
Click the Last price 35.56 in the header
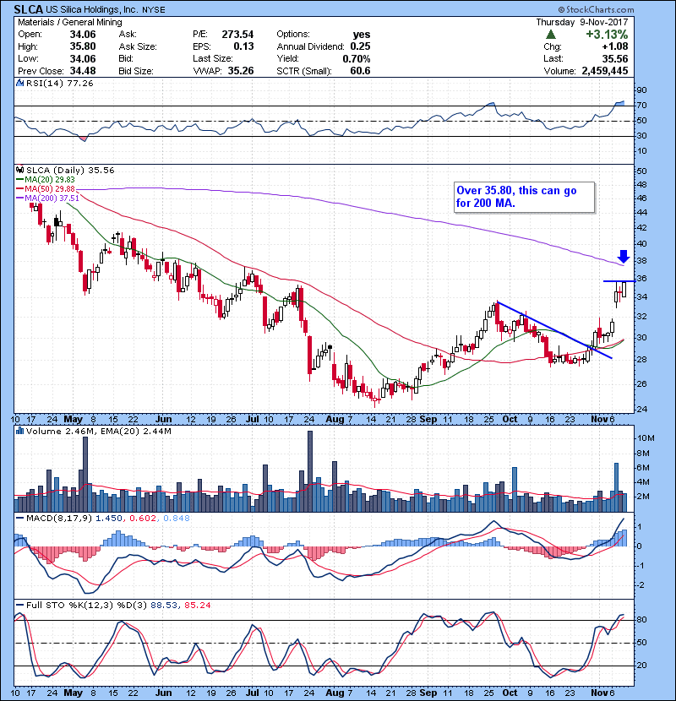[x=615, y=58]
